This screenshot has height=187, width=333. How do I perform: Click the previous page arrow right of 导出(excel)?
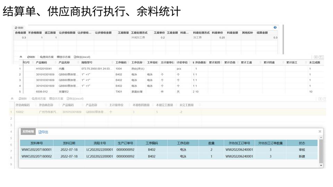(x=316, y=57)
